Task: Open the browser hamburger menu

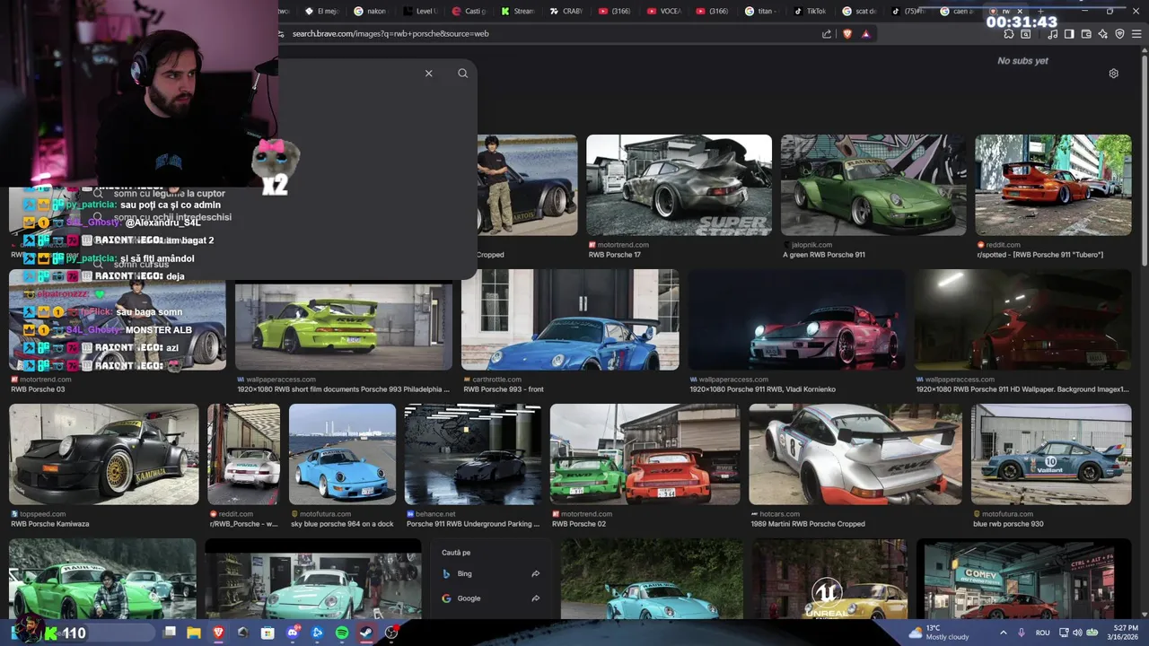Action: click(x=1136, y=34)
